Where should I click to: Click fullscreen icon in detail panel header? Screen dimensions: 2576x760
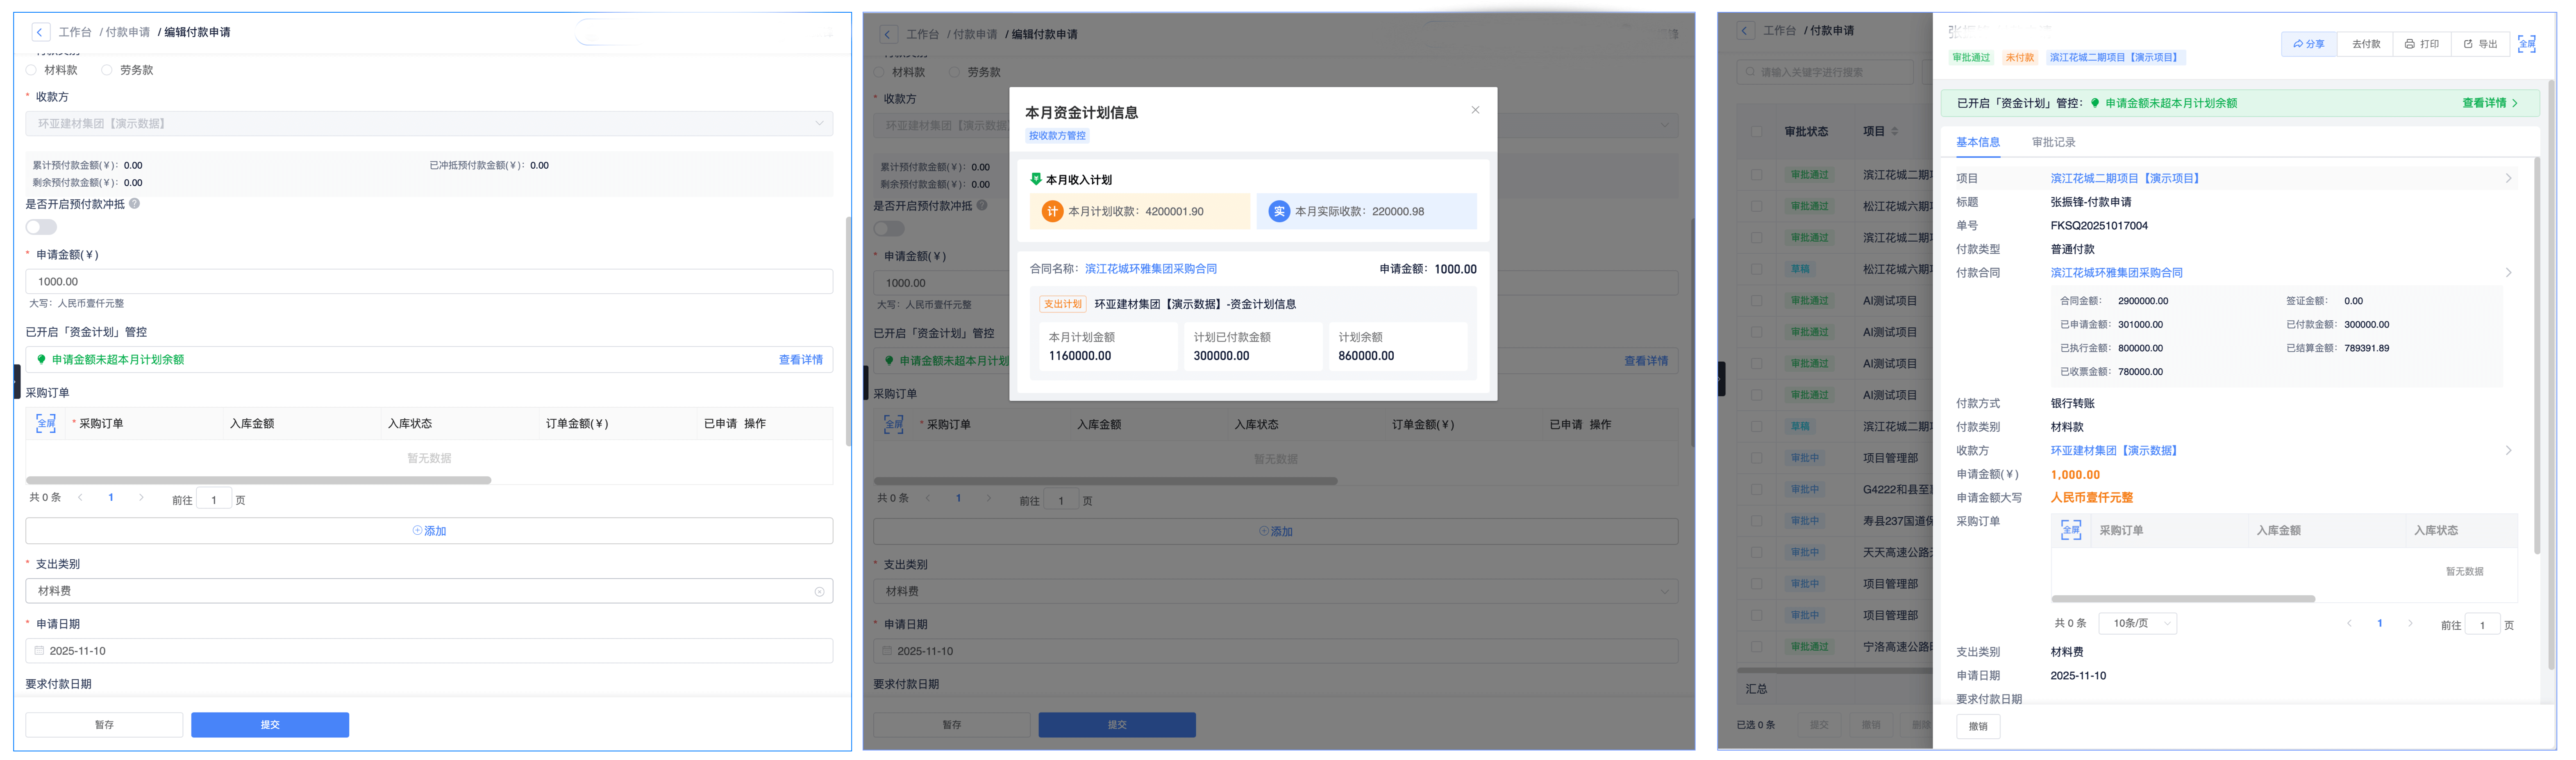click(2526, 44)
